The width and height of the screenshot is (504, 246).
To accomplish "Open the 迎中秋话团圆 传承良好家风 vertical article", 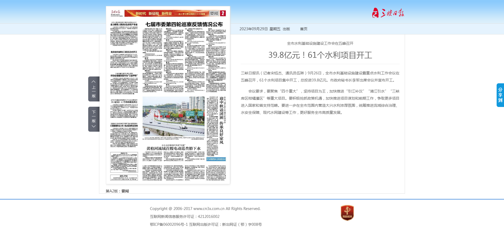I will click(x=221, y=120).
